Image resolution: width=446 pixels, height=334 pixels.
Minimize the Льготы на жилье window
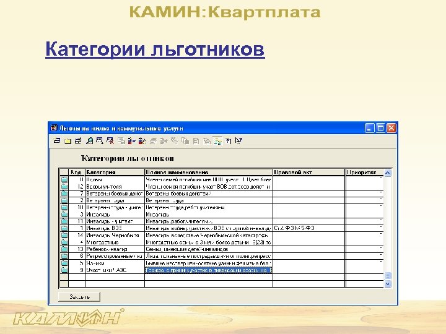tap(369, 128)
